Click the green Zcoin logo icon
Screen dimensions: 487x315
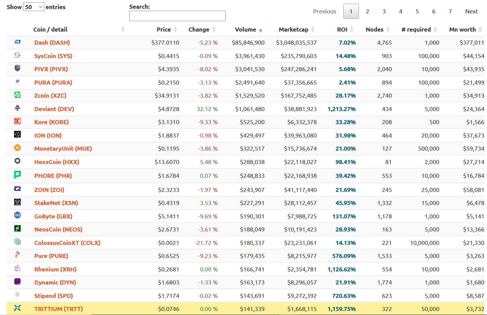(x=17, y=95)
